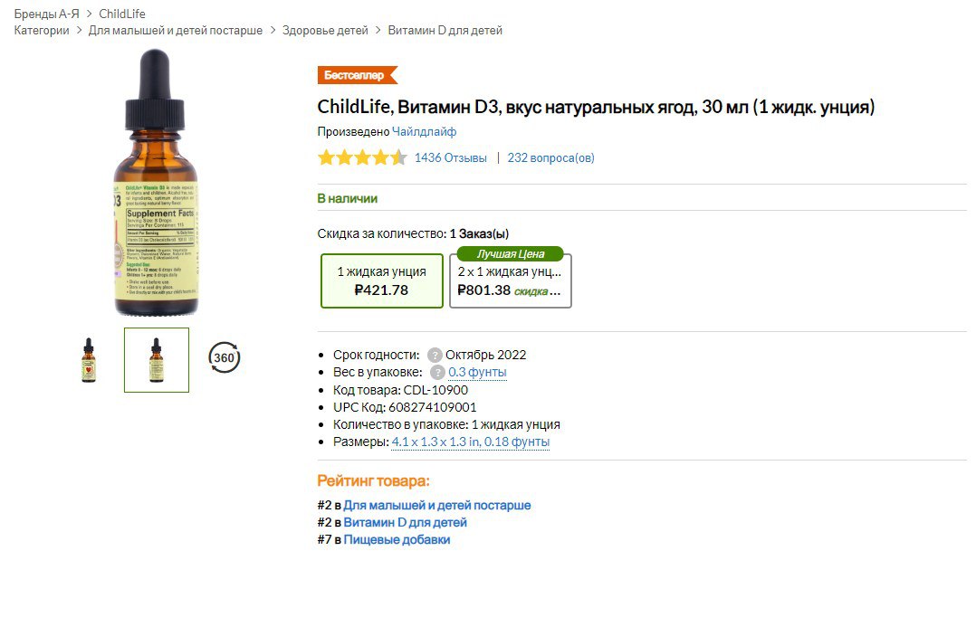Open the Пищевые добавки ranking link
976x627 pixels.
tap(397, 540)
